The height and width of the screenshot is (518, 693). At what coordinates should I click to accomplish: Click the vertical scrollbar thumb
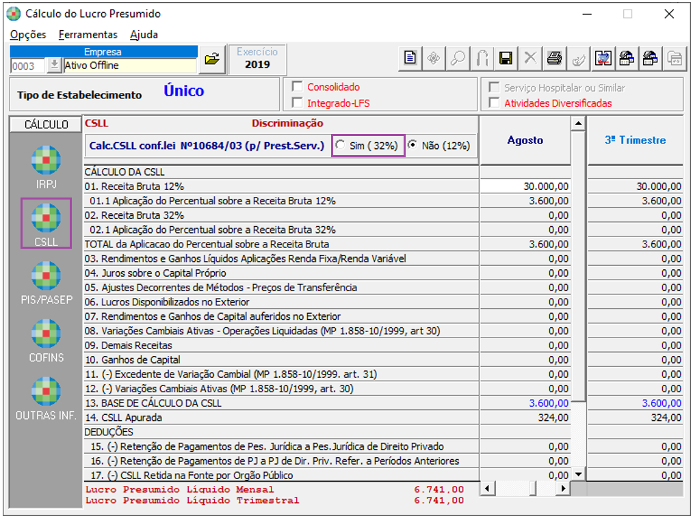coord(577,266)
